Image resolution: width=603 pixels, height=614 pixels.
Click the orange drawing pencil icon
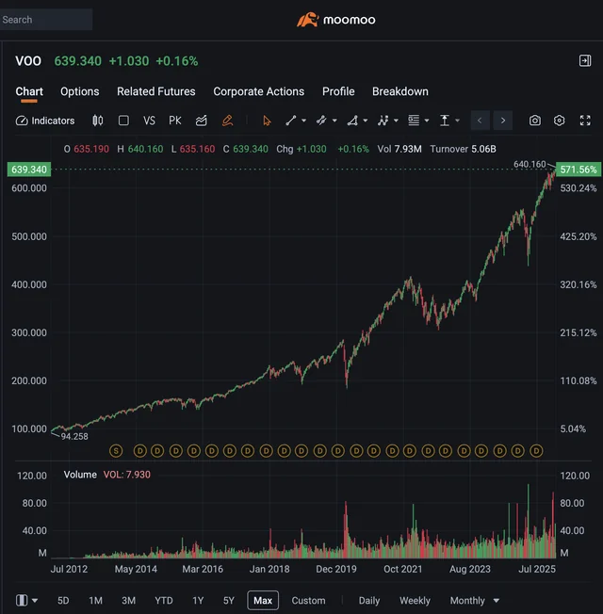pos(227,121)
